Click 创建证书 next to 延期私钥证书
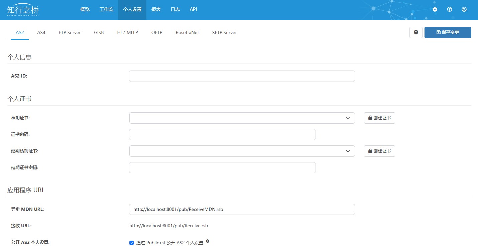478x246 pixels. click(x=379, y=151)
